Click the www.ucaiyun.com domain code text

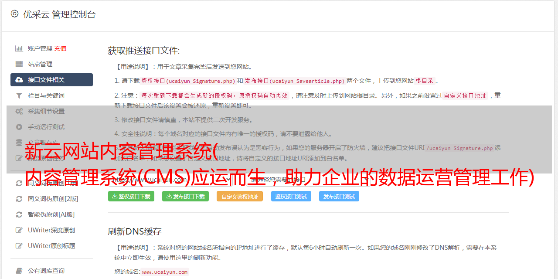165,272
